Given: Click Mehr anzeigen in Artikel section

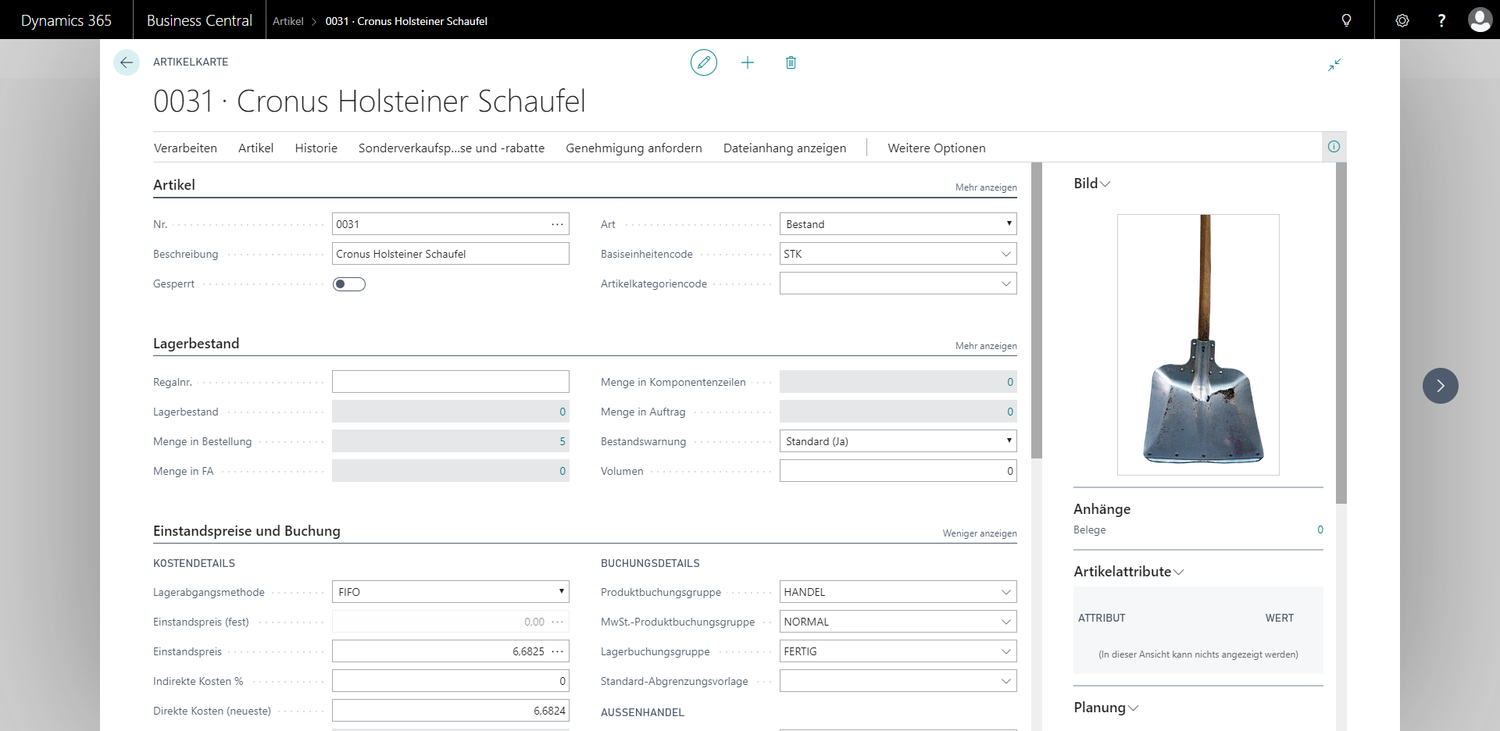Looking at the screenshot, I should click(x=986, y=187).
